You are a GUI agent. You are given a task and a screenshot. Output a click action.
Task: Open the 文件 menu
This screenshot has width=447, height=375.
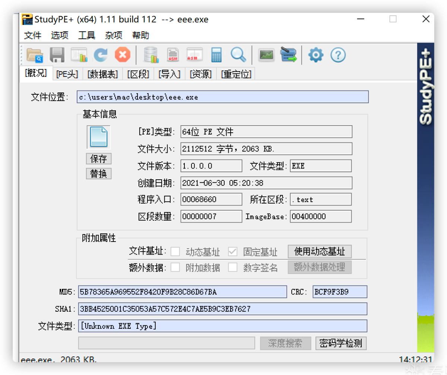[x=33, y=35]
